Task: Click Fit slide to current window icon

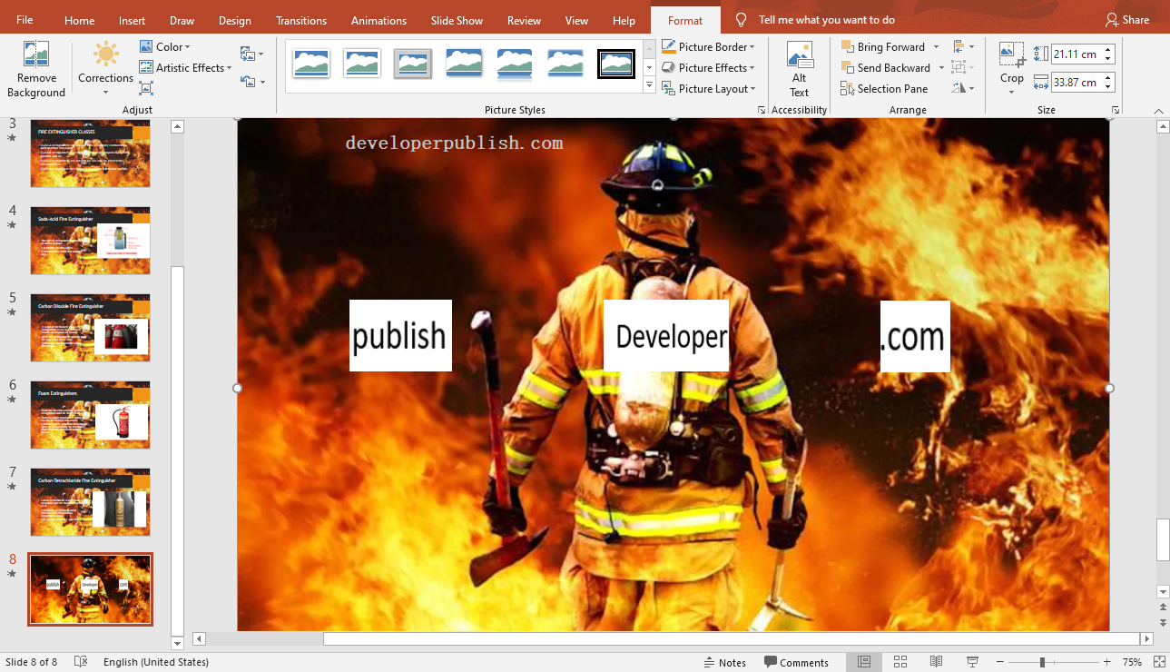Action: pyautogui.click(x=1159, y=662)
